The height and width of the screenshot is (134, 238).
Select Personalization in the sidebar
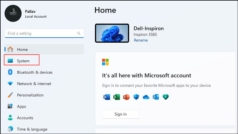pos(44,95)
